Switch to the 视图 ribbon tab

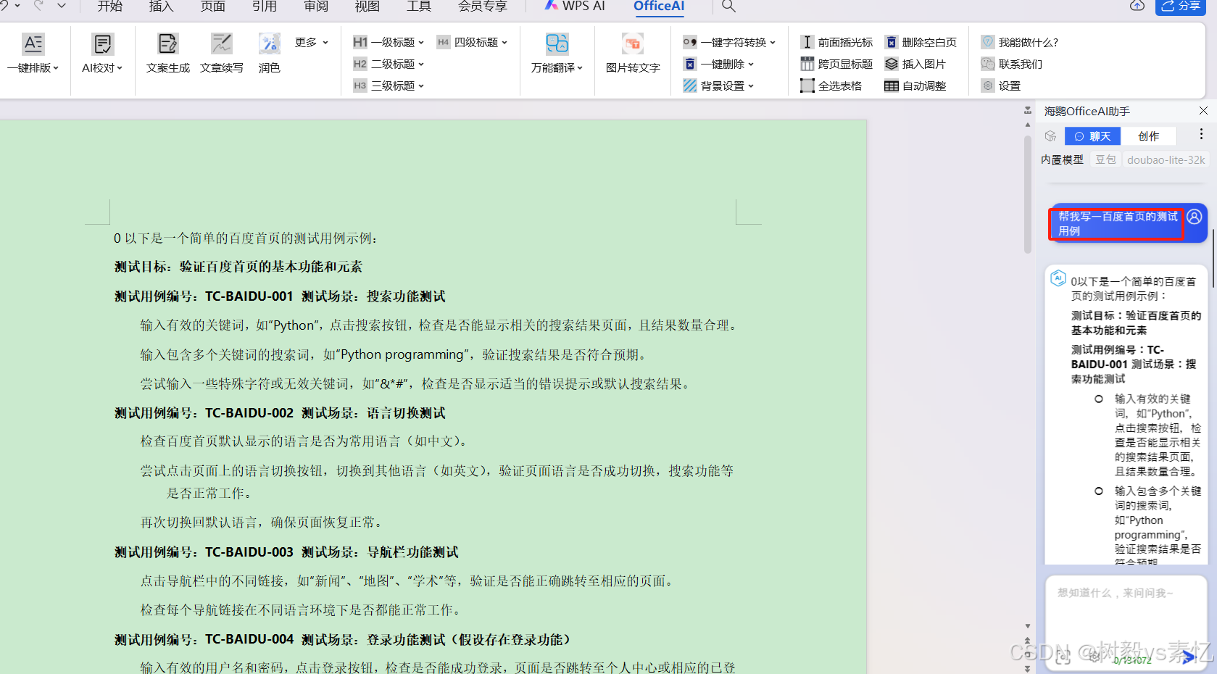[367, 7]
